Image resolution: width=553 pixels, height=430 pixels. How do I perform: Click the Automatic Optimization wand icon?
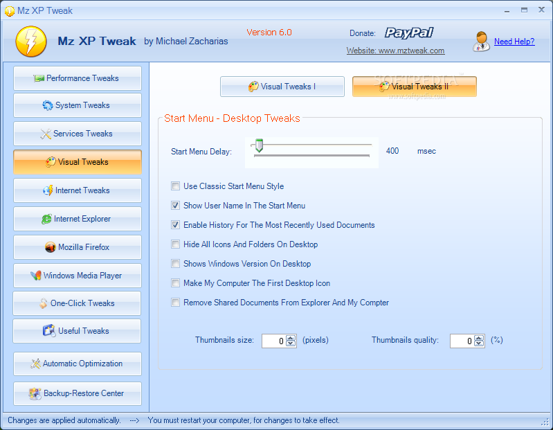(35, 364)
